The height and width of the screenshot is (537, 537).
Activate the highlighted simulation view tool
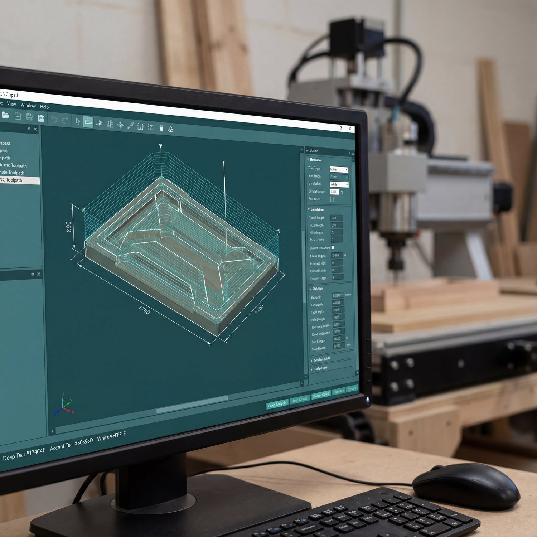pyautogui.click(x=88, y=122)
